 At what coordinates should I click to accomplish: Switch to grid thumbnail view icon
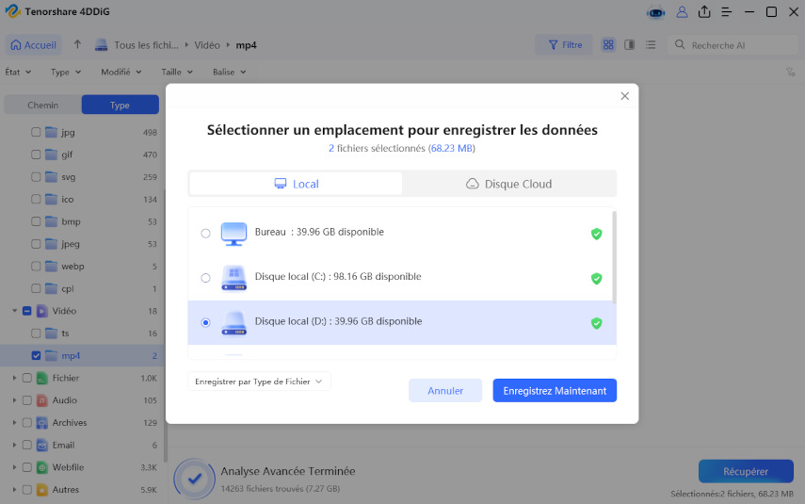[x=608, y=44]
